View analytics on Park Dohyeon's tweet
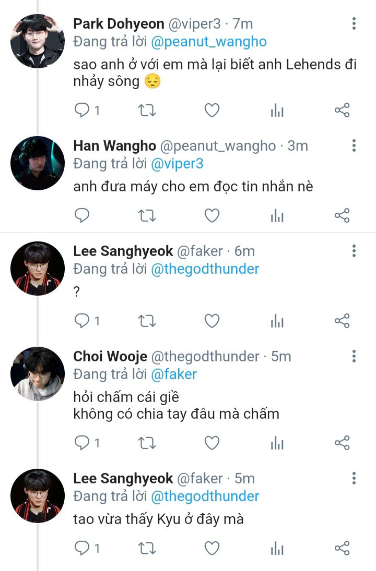 [277, 110]
